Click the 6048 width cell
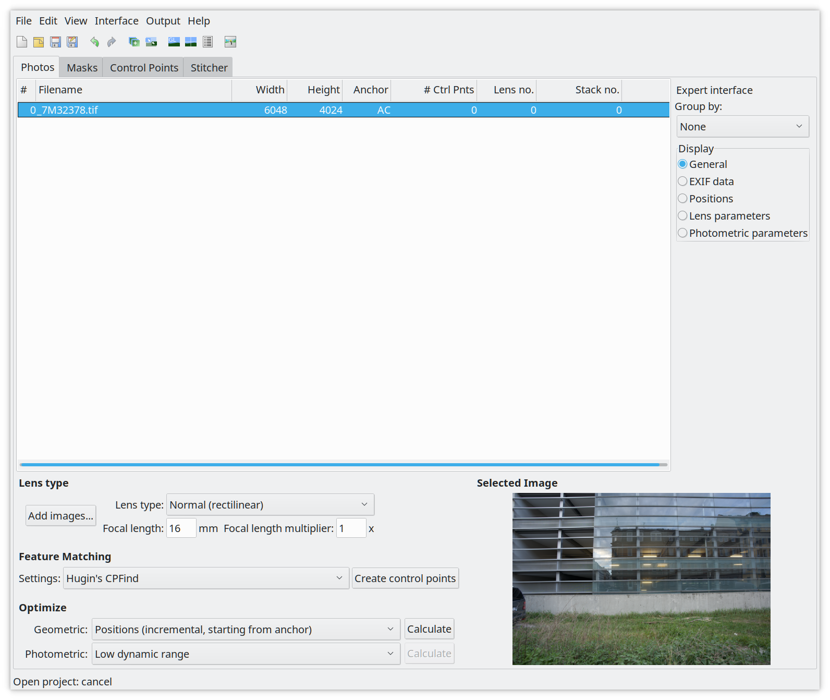 [275, 110]
